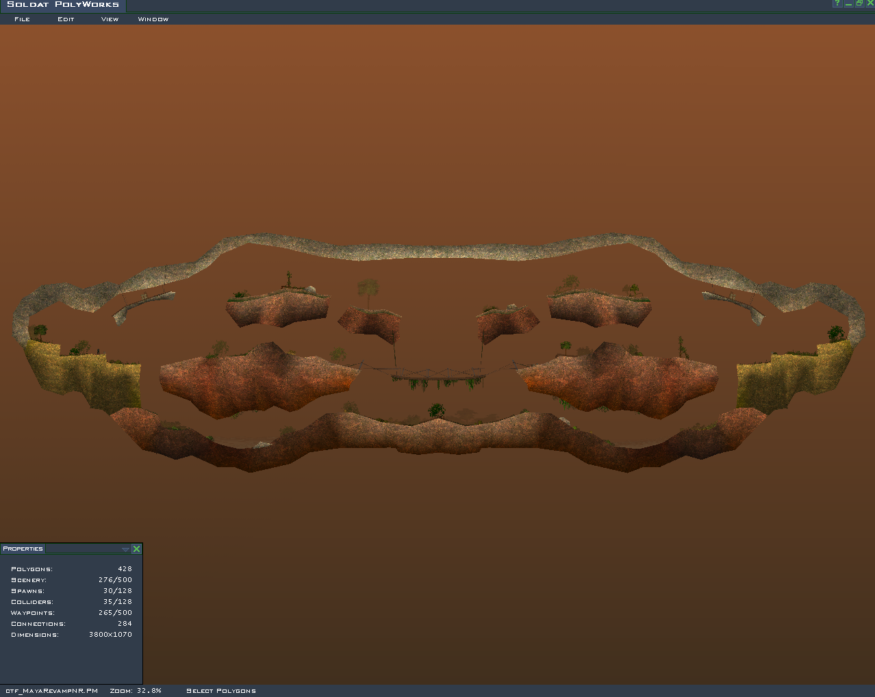Click the Soldat PolyWorks title text
Image resolution: width=875 pixels, height=697 pixels.
[63, 5]
